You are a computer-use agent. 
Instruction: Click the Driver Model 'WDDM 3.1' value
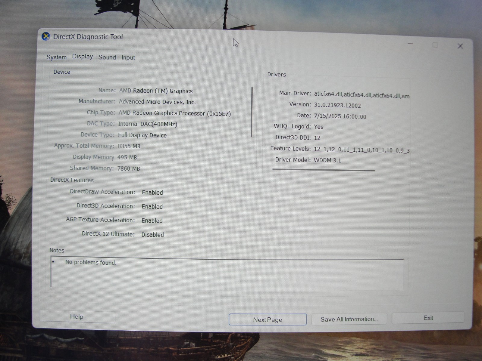pyautogui.click(x=327, y=160)
